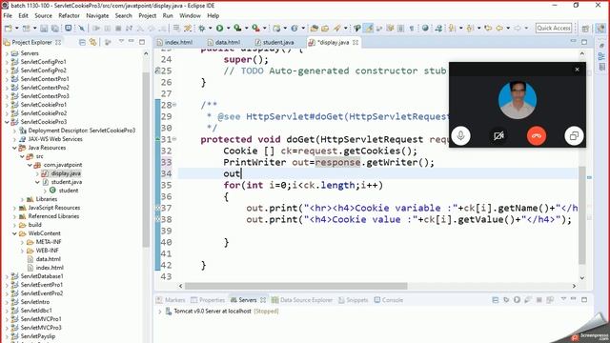Maximize the editor area
Image resolution: width=610 pixels, height=343 pixels.
(x=584, y=42)
